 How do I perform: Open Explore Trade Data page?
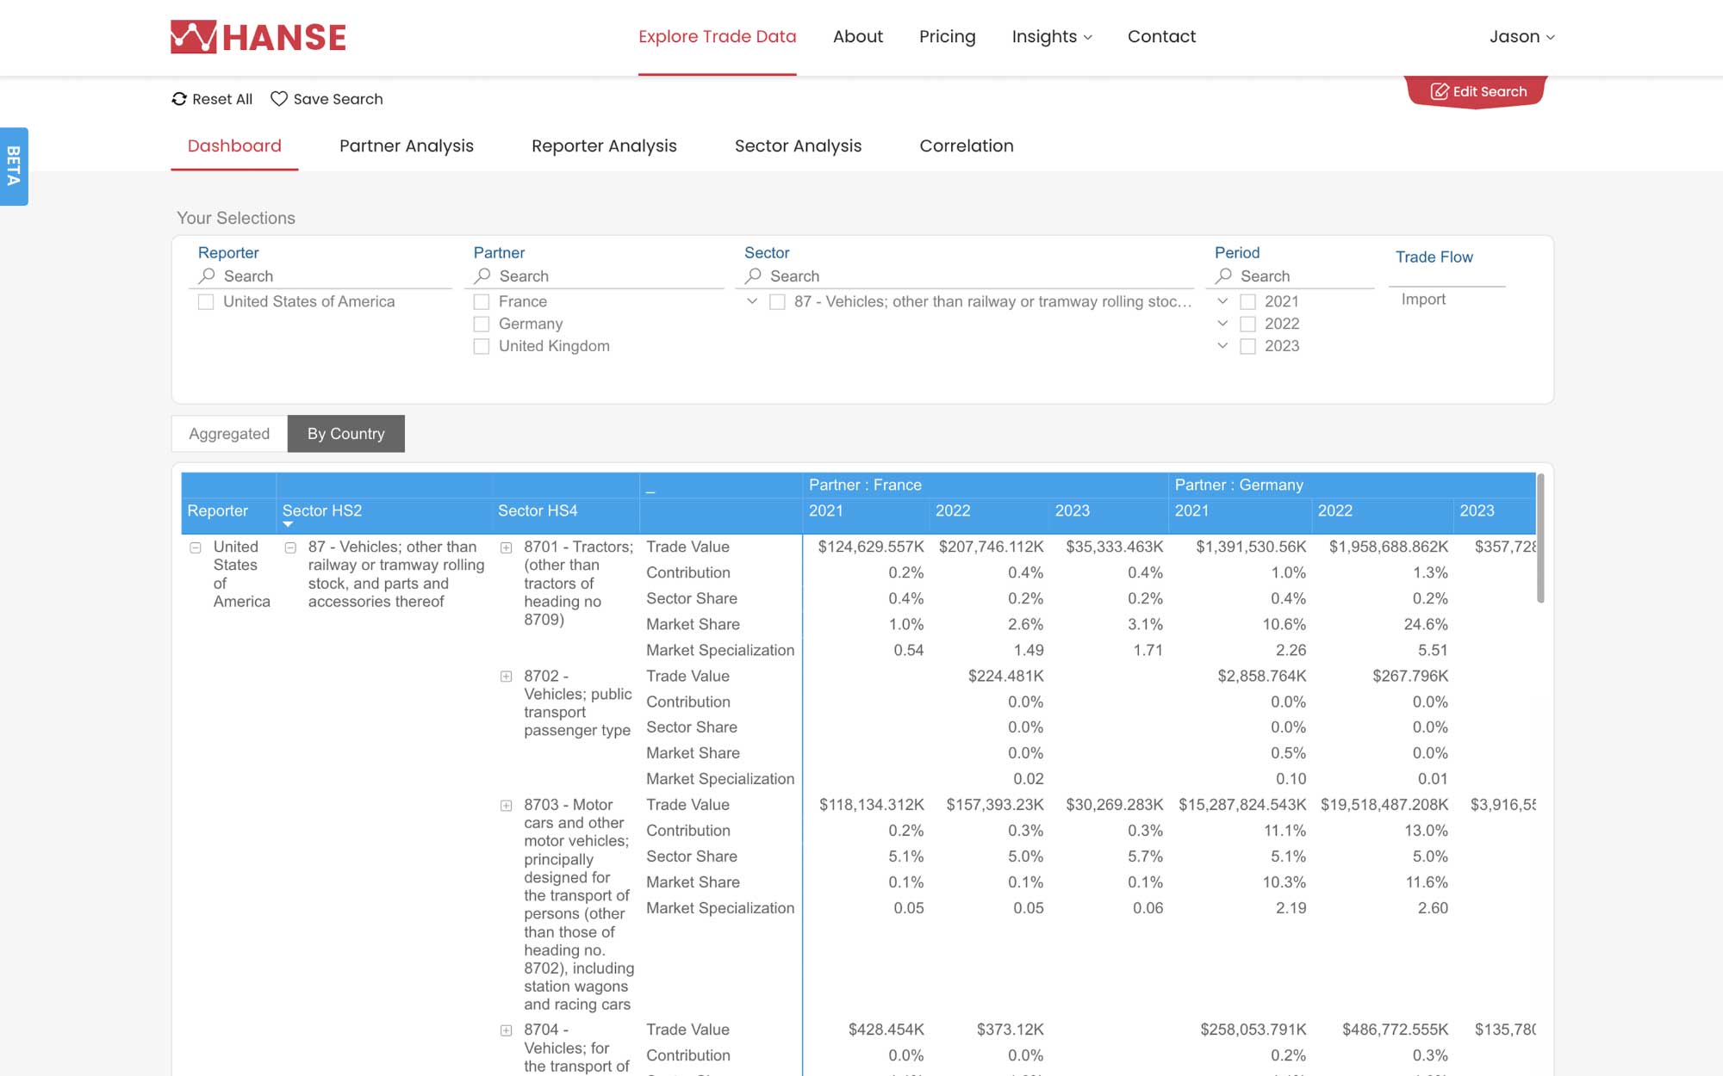pos(717,37)
